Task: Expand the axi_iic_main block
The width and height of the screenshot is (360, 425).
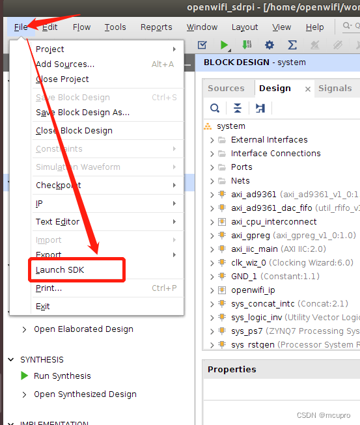Action: [212, 249]
